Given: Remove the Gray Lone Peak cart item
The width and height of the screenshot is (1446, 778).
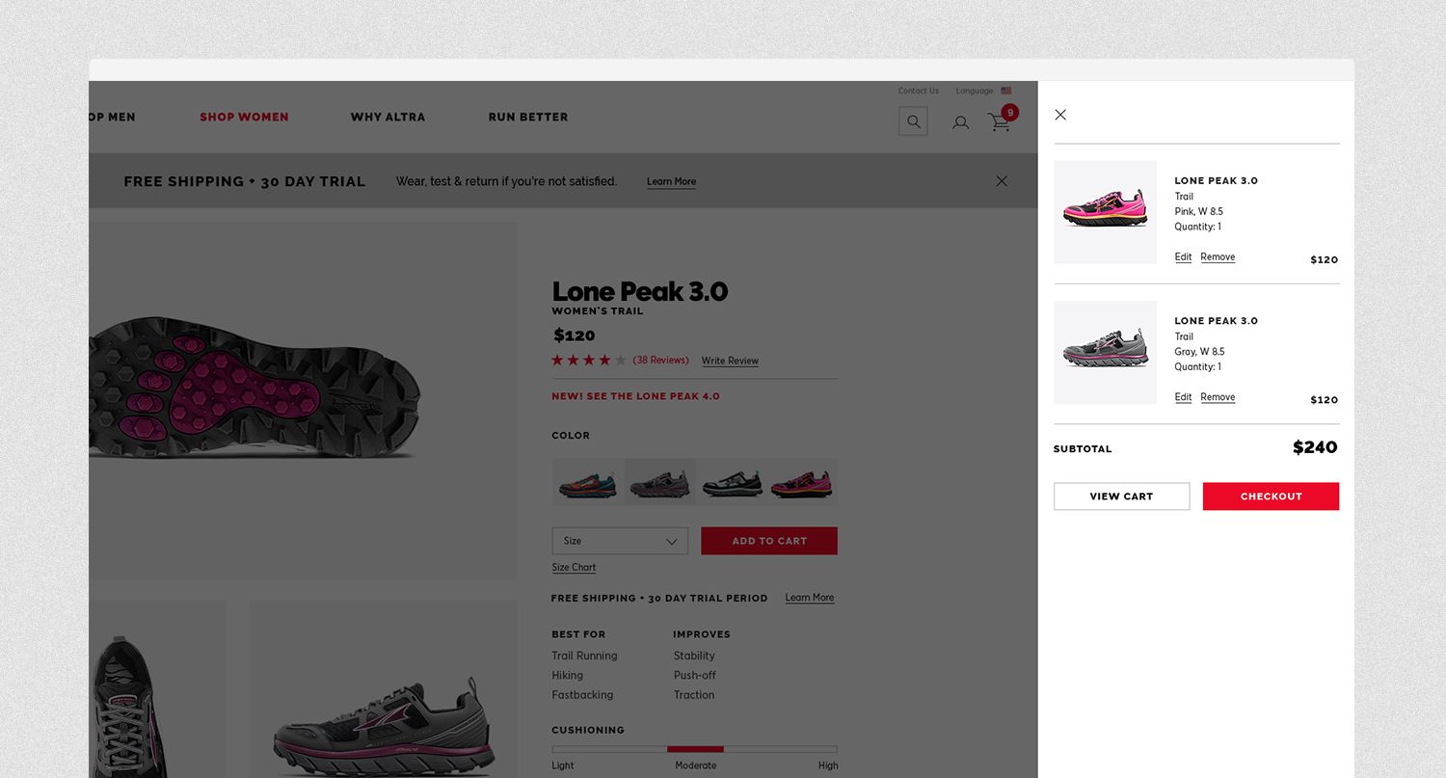Looking at the screenshot, I should point(1218,397).
